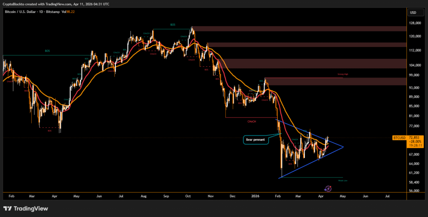This screenshot has width=428, height=217.
Task: Click the Oct label on time axis
Action: click(188, 195)
